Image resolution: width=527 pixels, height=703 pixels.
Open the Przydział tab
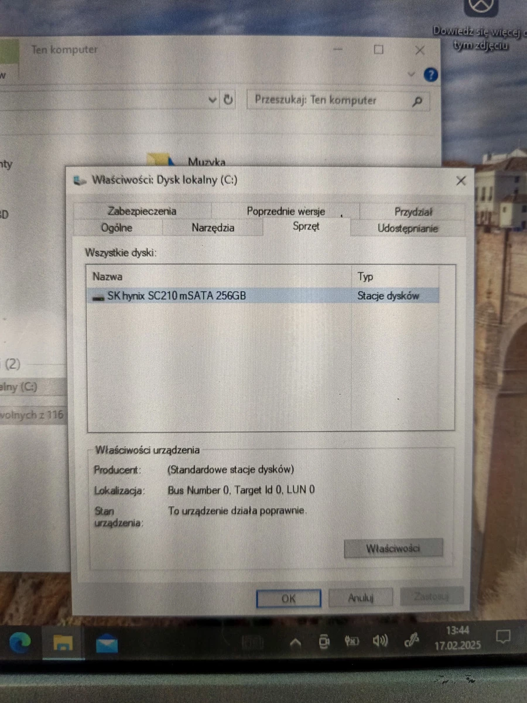(x=413, y=212)
